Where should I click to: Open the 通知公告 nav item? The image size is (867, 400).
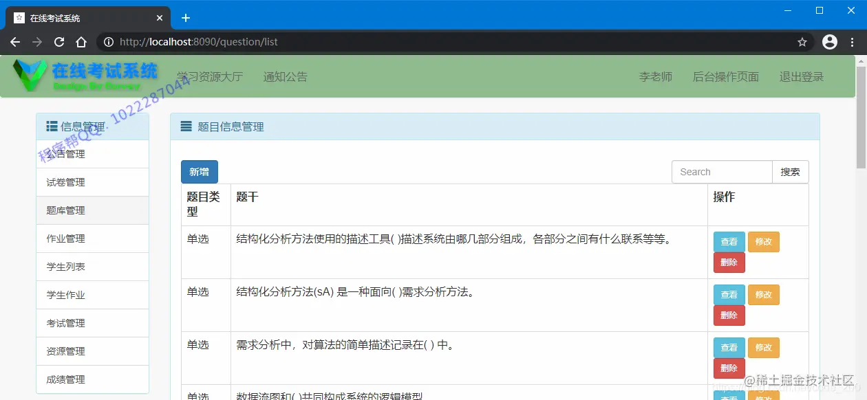285,77
